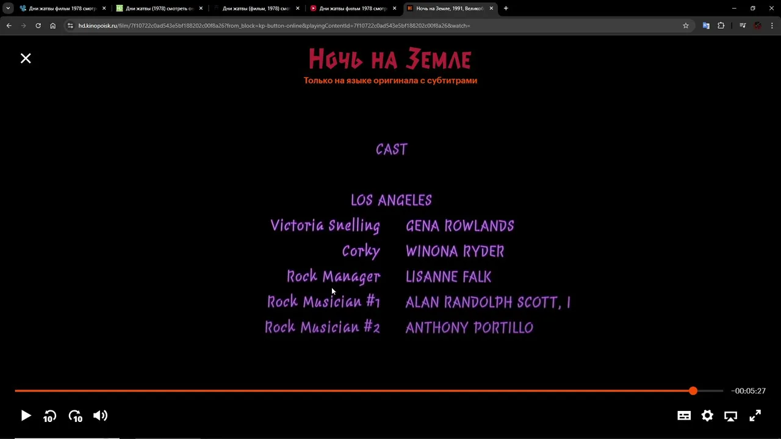Click the 'Victoria Snelling' role name
781x439 pixels.
(x=325, y=226)
